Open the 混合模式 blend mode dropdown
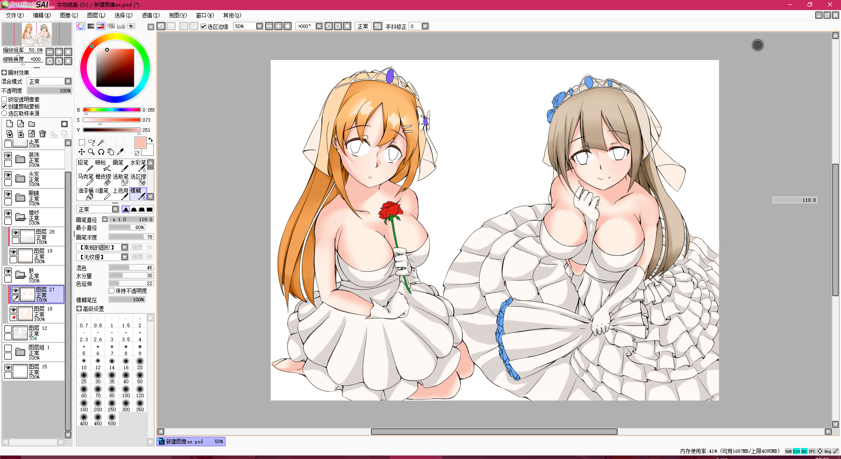 pos(68,81)
